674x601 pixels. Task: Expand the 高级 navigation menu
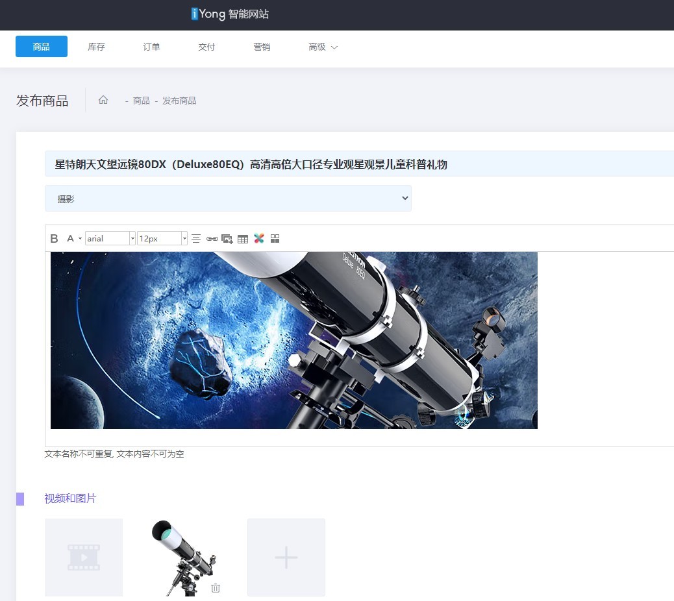(322, 47)
